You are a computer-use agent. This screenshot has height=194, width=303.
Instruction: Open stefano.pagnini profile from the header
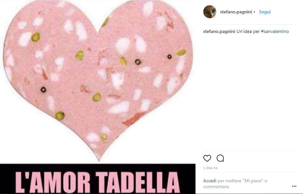[236, 12]
